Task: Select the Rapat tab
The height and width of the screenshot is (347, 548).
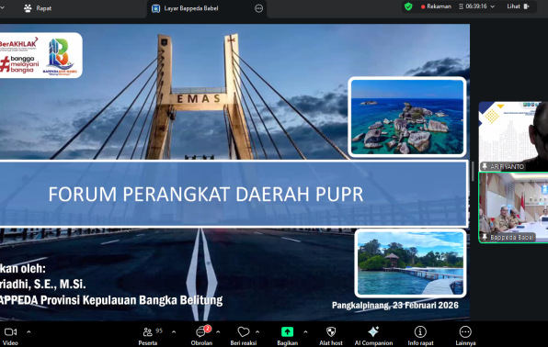Action: click(38, 8)
